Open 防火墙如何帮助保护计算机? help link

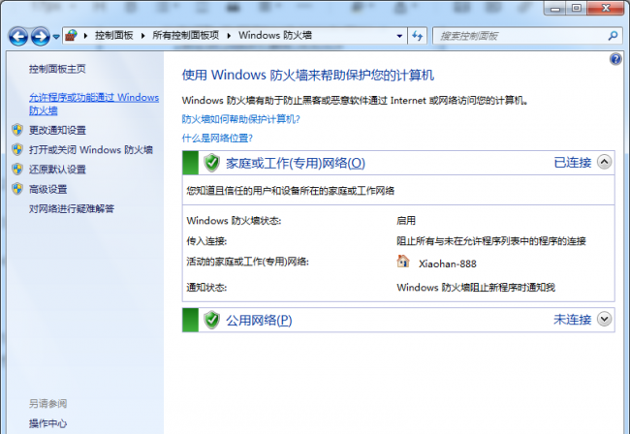[240, 119]
